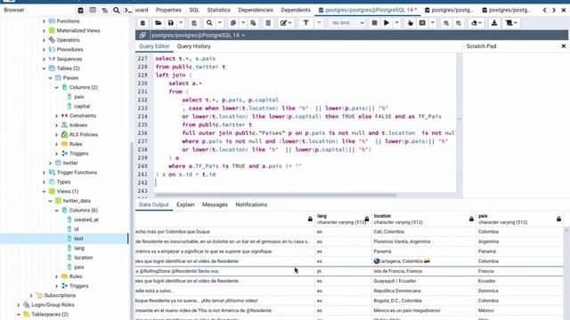Click the Copy rows icon in query toolbar
570x320 pixels.
(233, 23)
